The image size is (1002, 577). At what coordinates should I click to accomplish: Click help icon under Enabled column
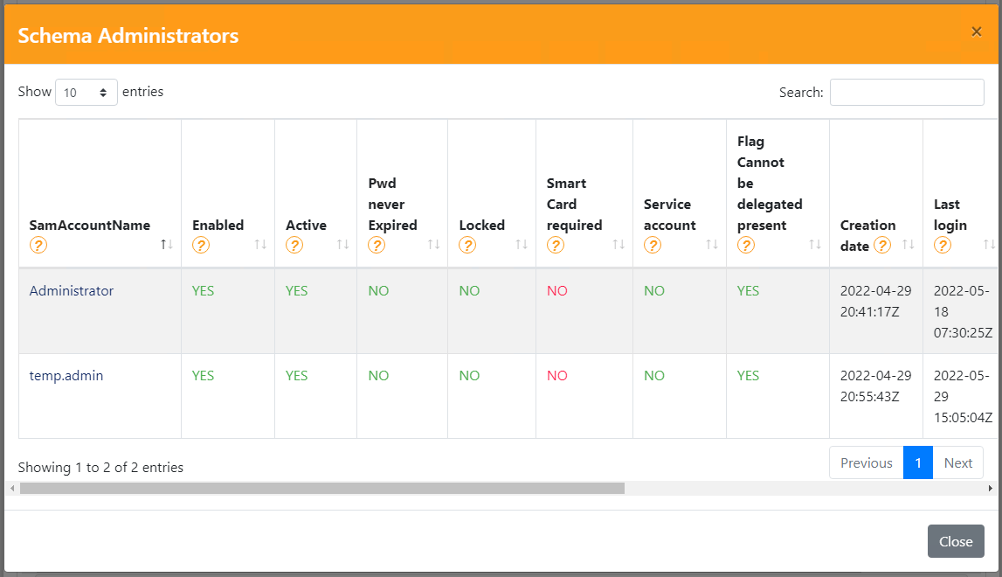tap(201, 246)
